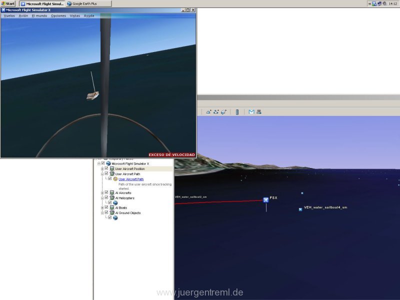Expand the User Aircraft Position node
400x300 pixels.
[102, 168]
